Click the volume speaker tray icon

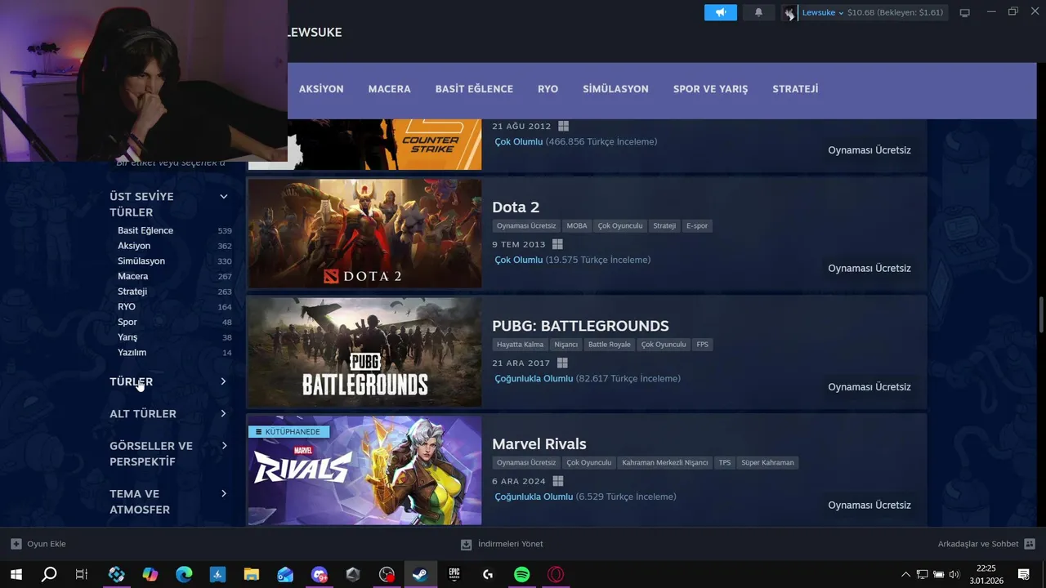tap(954, 574)
